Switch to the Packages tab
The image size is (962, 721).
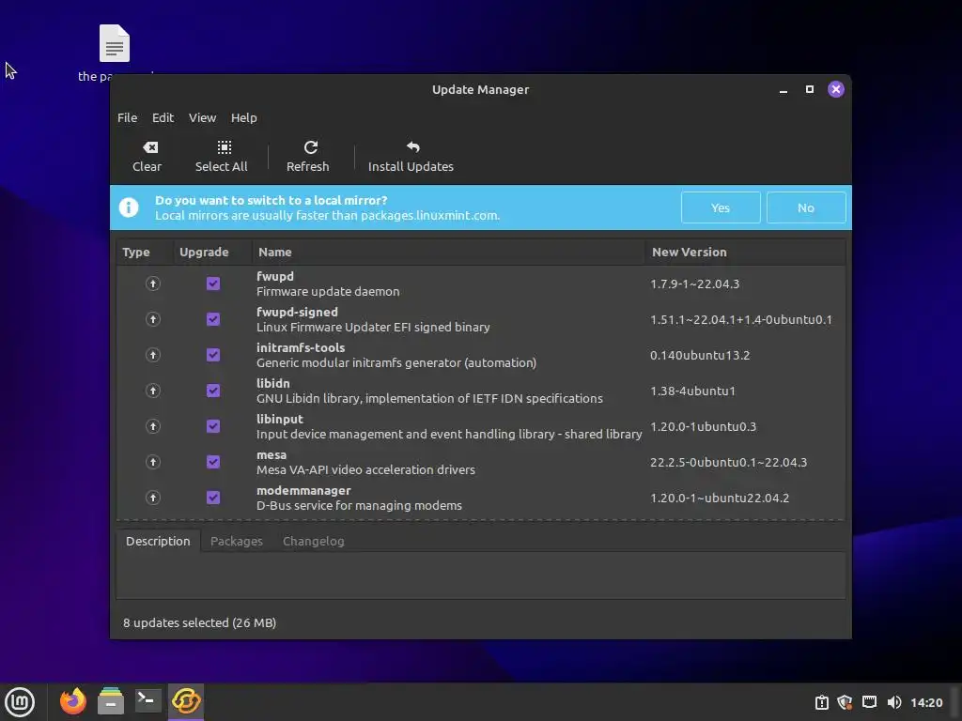(x=236, y=541)
